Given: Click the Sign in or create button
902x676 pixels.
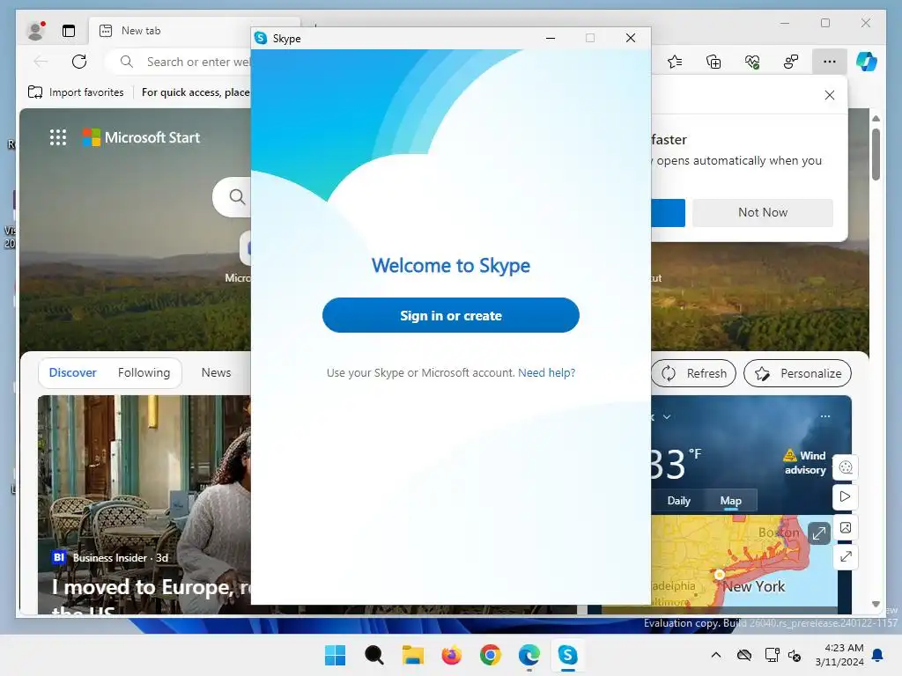Looking at the screenshot, I should pyautogui.click(x=450, y=315).
